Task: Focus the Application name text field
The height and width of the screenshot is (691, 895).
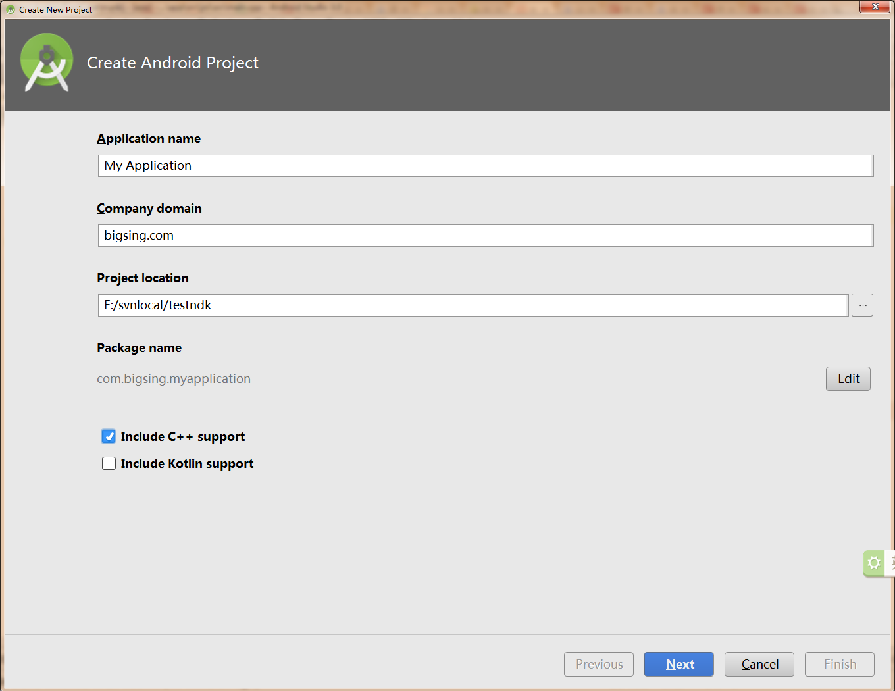Action: coord(485,166)
